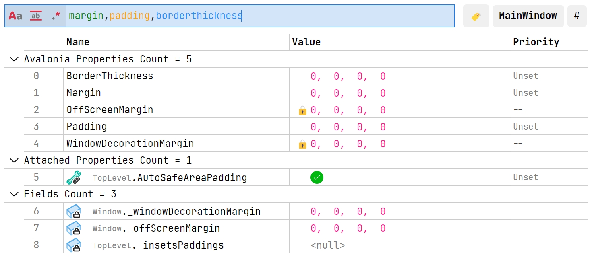This screenshot has width=592, height=257.
Task: Collapse the Avalonia Properties group
Action: click(14, 59)
